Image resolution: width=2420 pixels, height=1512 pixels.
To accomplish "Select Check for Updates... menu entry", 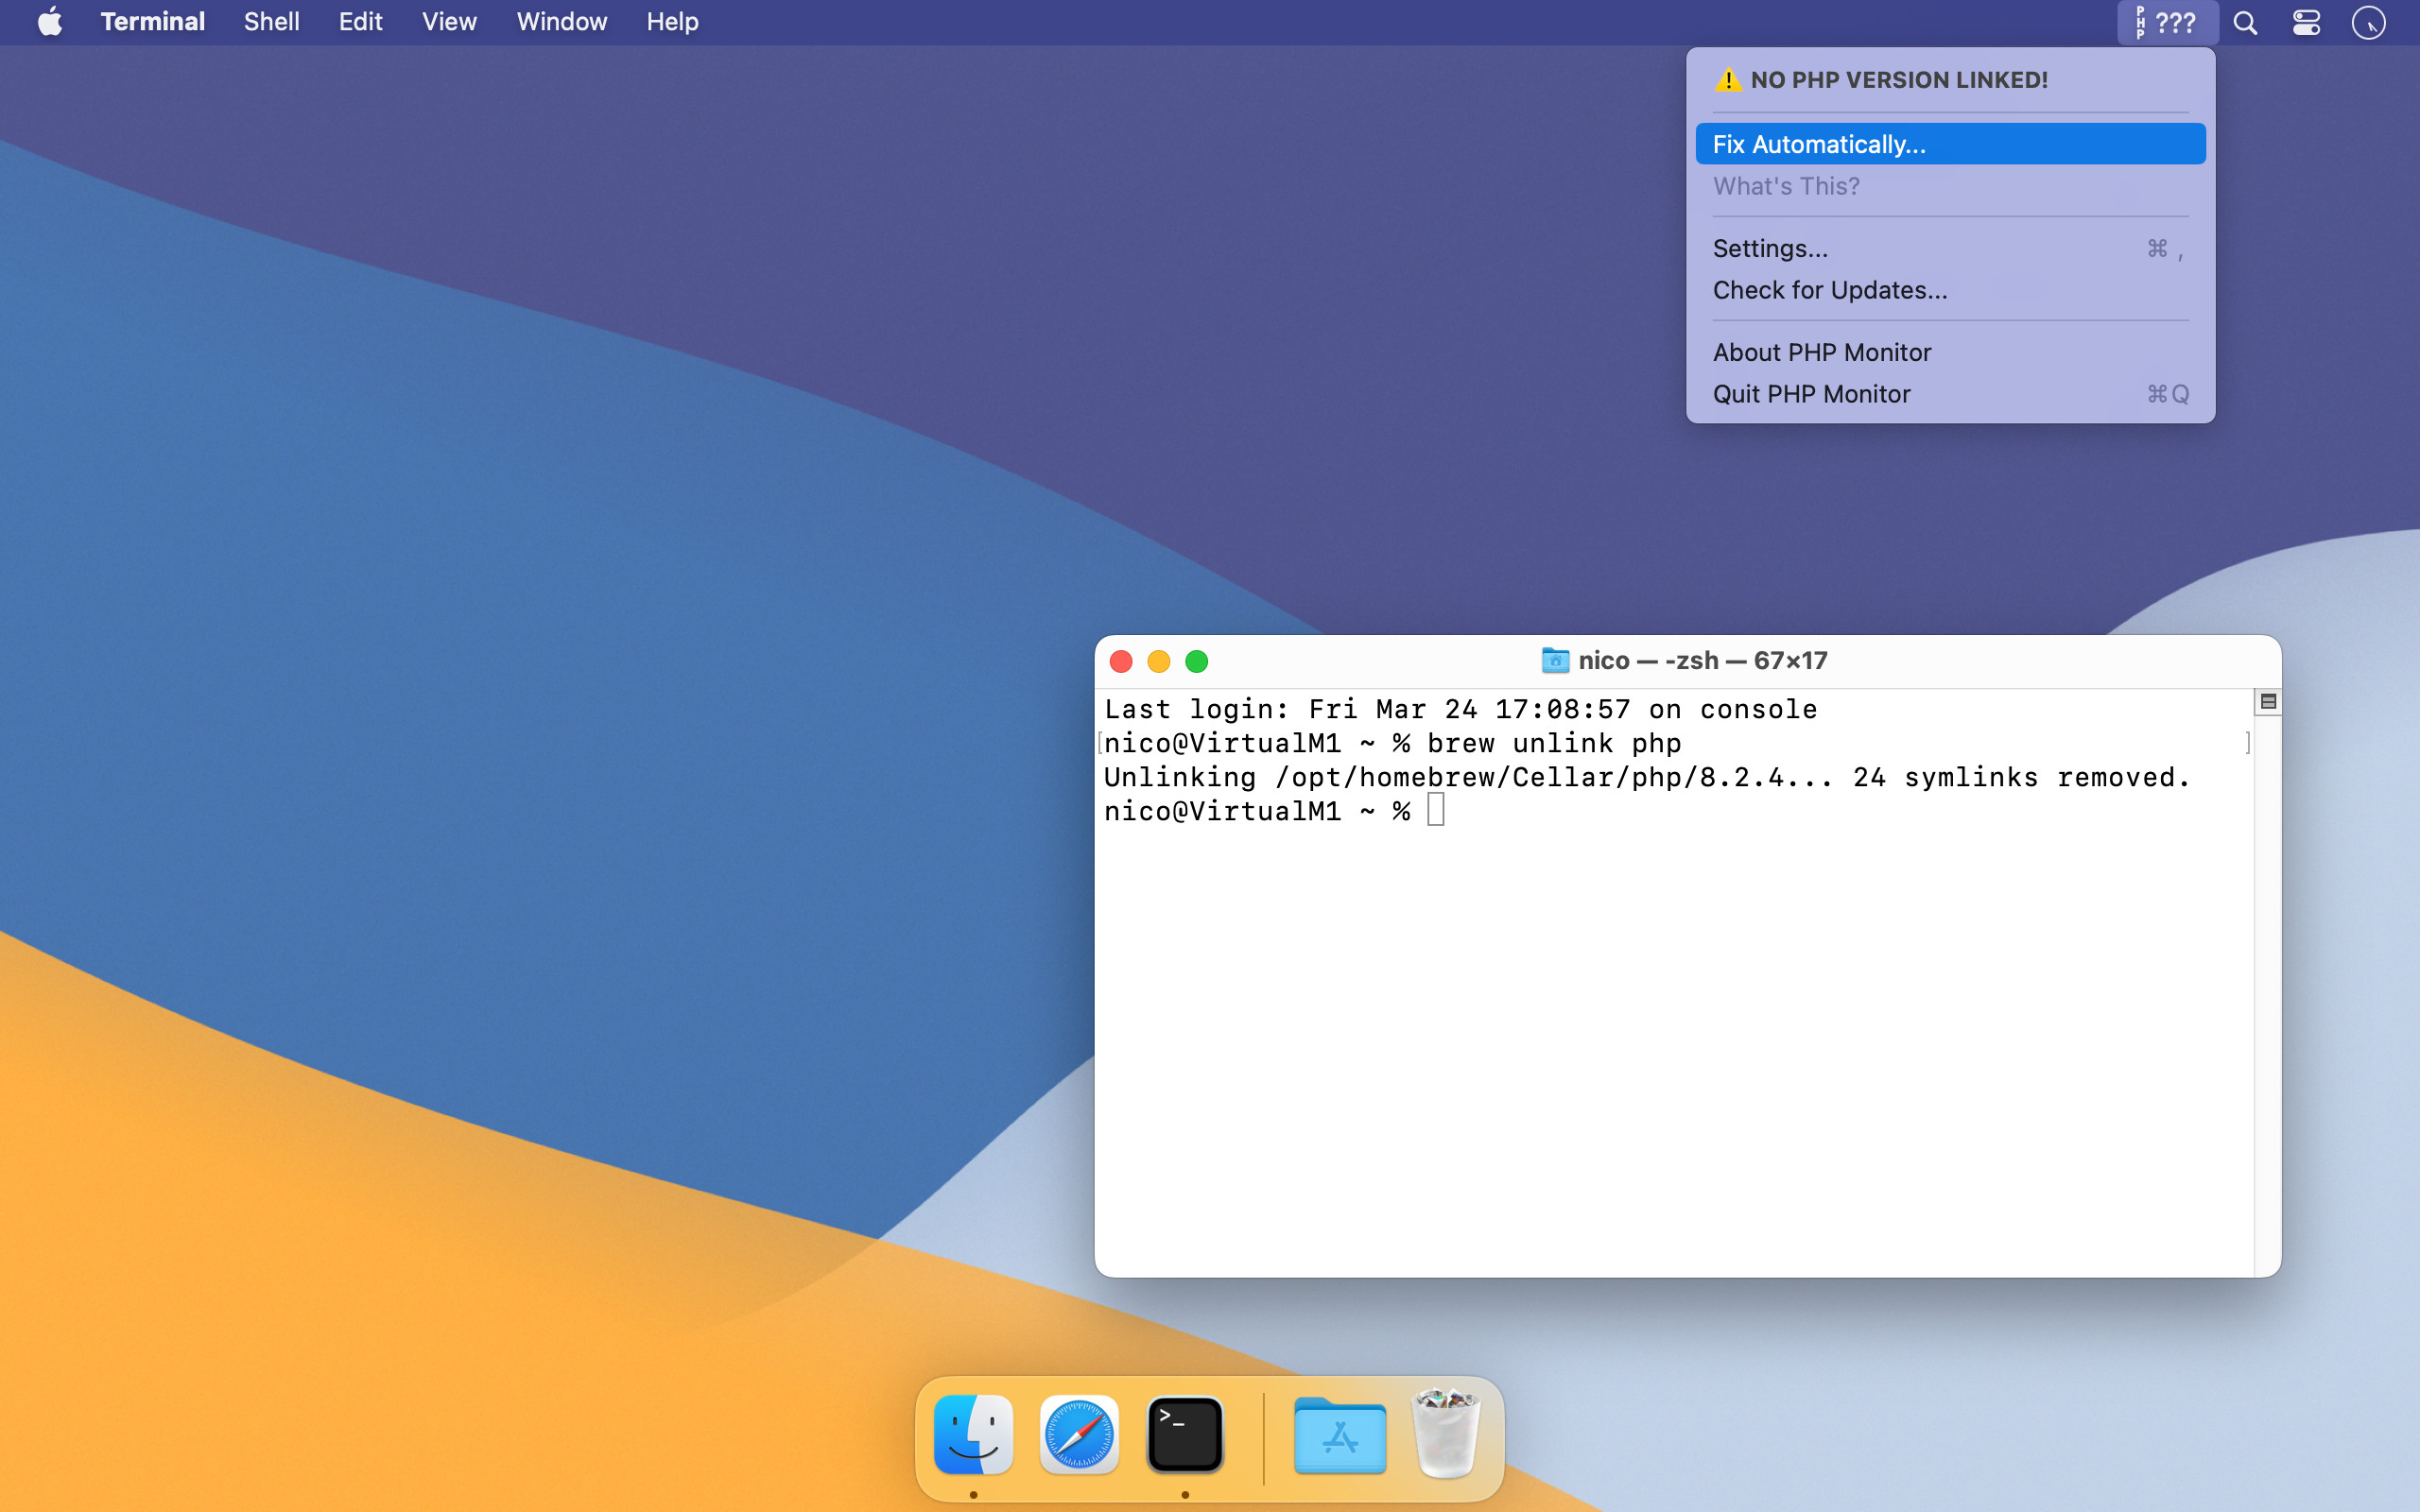I will [1950, 290].
